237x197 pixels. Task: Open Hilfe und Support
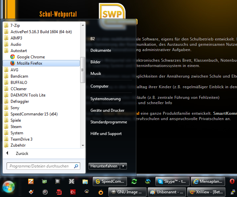coord(106,134)
